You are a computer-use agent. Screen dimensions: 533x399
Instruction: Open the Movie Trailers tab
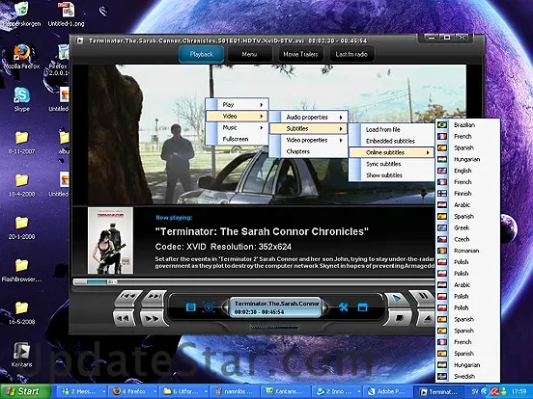point(300,54)
